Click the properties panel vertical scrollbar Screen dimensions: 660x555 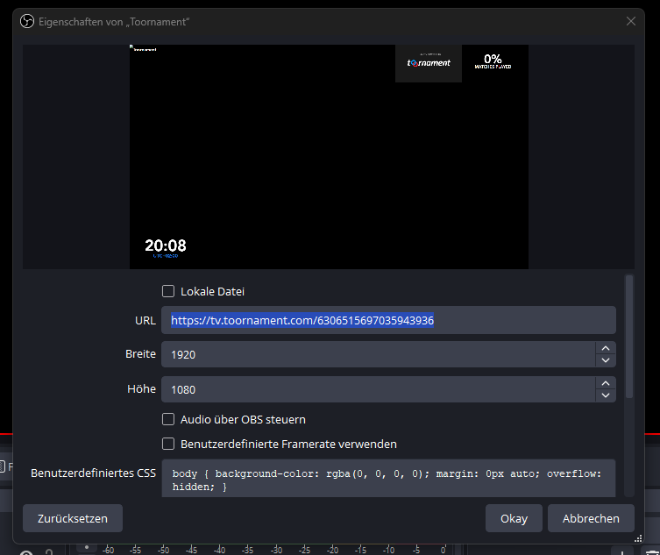[x=628, y=338]
